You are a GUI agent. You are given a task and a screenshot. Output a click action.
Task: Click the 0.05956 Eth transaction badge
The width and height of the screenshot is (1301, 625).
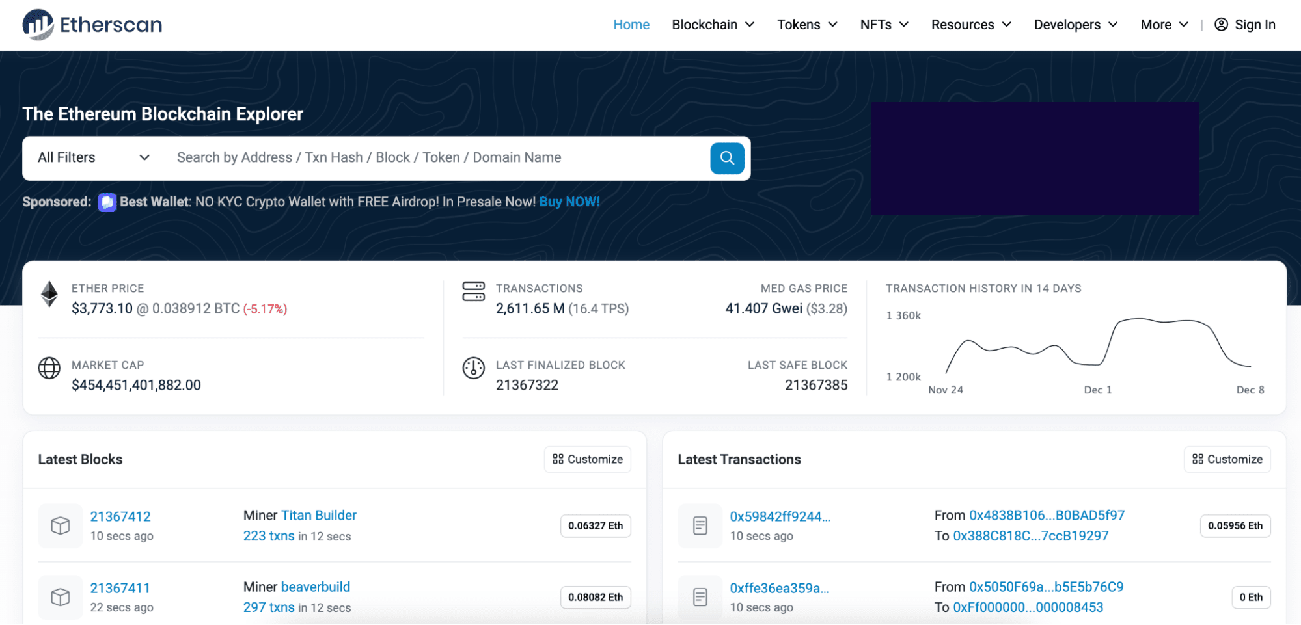pyautogui.click(x=1235, y=526)
